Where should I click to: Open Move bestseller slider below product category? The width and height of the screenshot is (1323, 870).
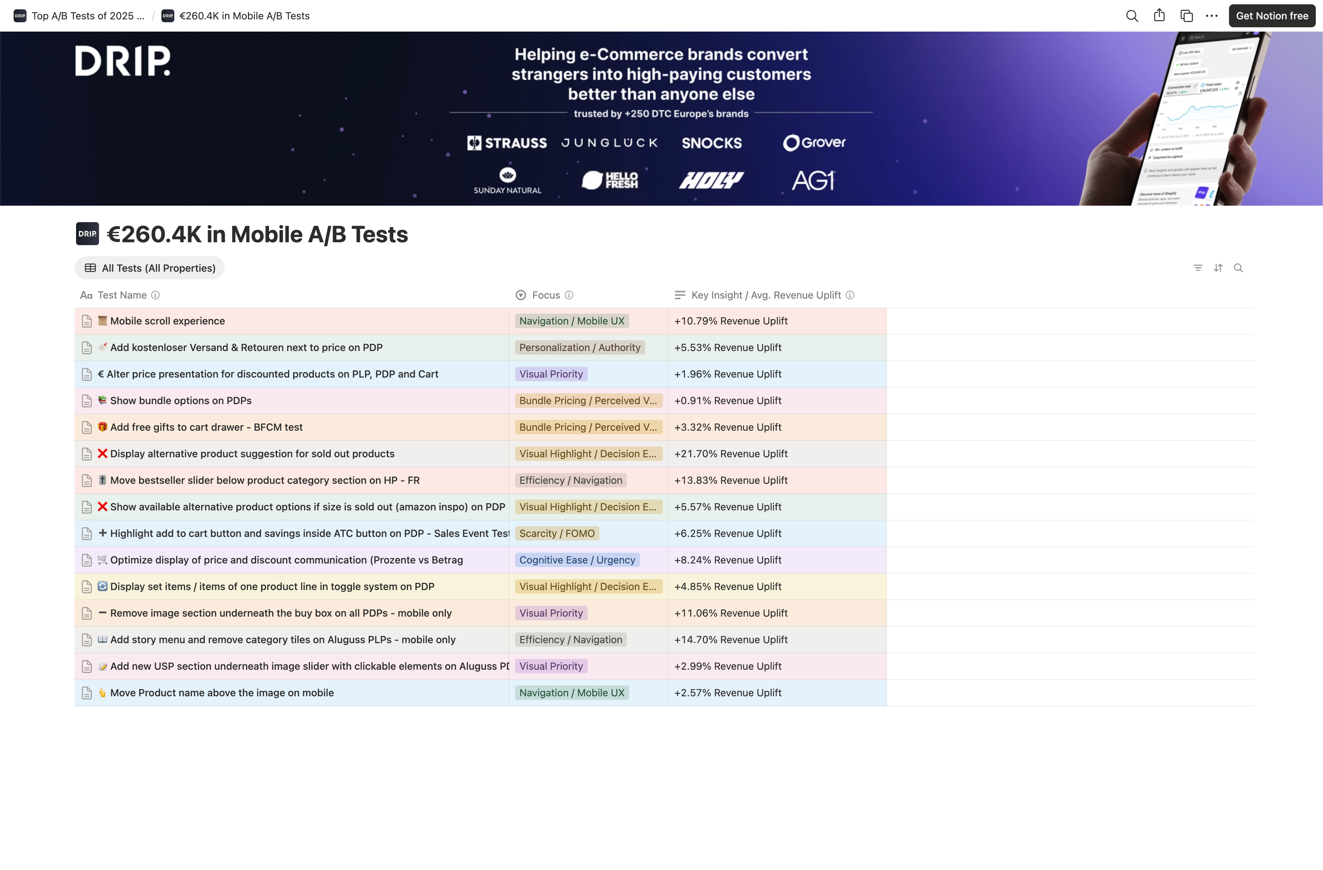pyautogui.click(x=265, y=481)
